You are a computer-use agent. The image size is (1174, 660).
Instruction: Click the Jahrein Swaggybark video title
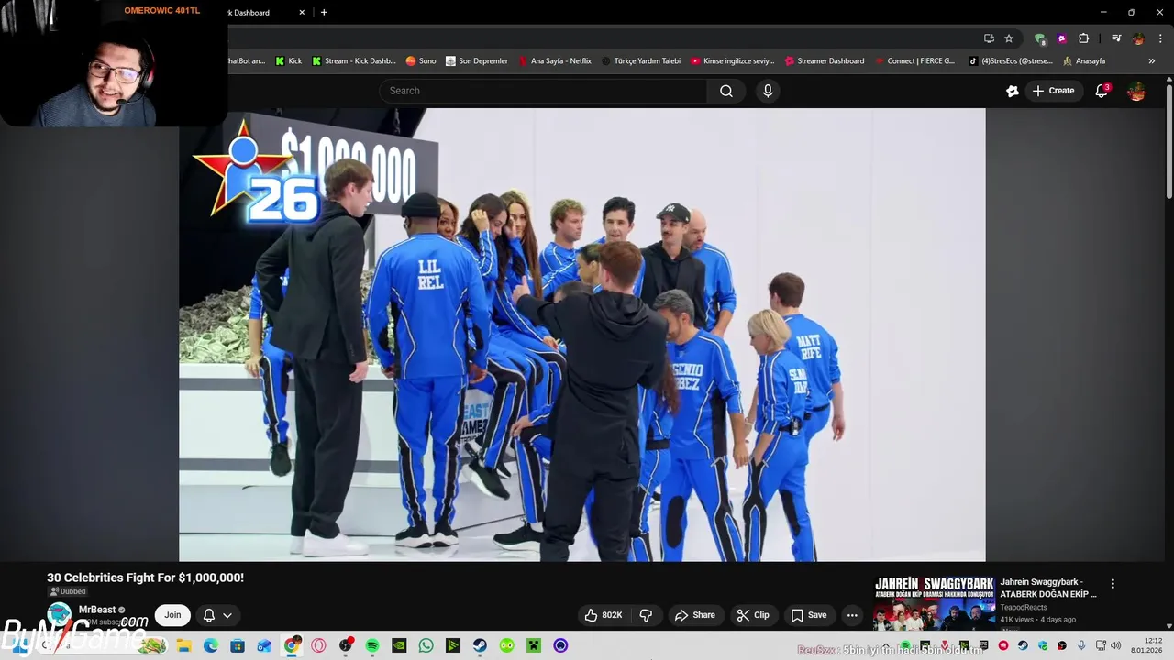click(1048, 588)
